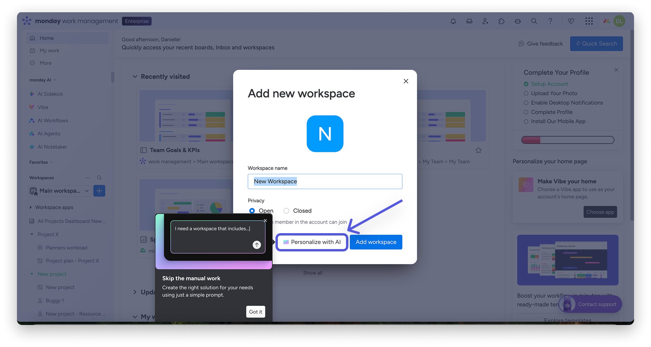Open the AI robot icon in top bar
This screenshot has height=347, width=651.
pos(518,21)
